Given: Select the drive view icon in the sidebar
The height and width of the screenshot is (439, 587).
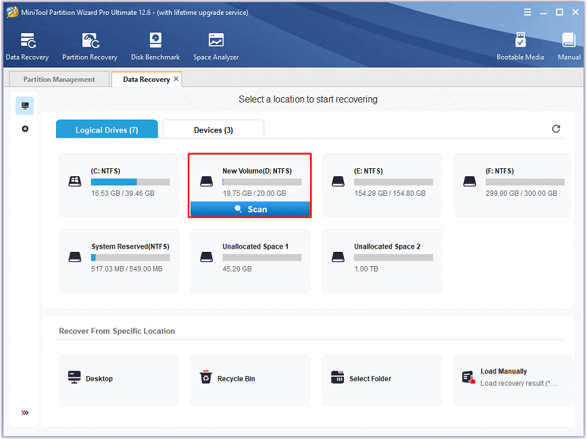Looking at the screenshot, I should click(x=25, y=106).
